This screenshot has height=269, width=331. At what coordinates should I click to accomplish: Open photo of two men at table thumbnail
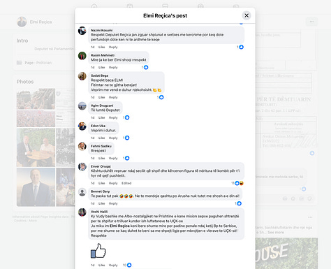pos(36,147)
